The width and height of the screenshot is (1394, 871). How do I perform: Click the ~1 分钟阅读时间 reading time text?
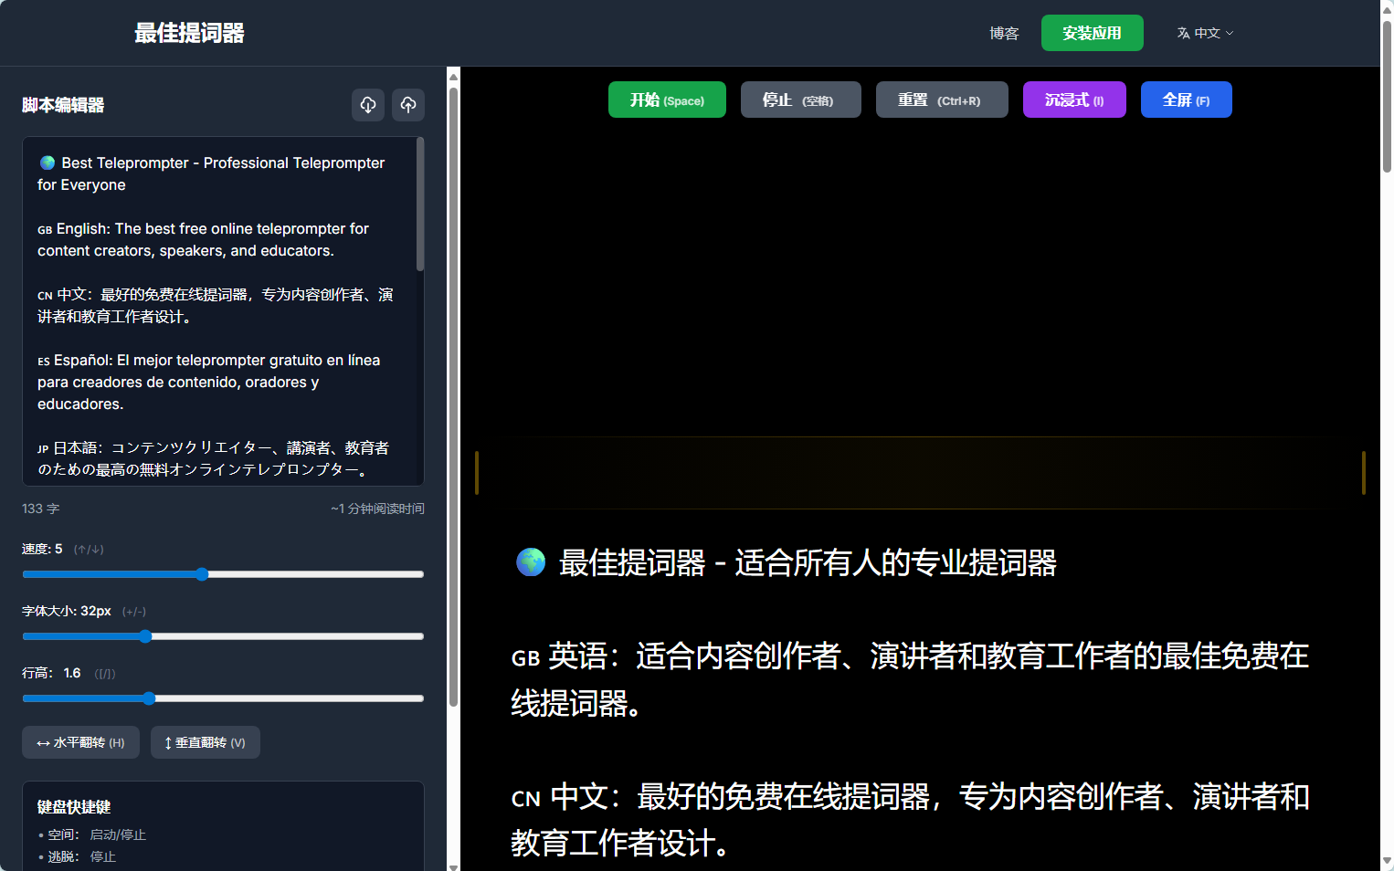(x=377, y=509)
